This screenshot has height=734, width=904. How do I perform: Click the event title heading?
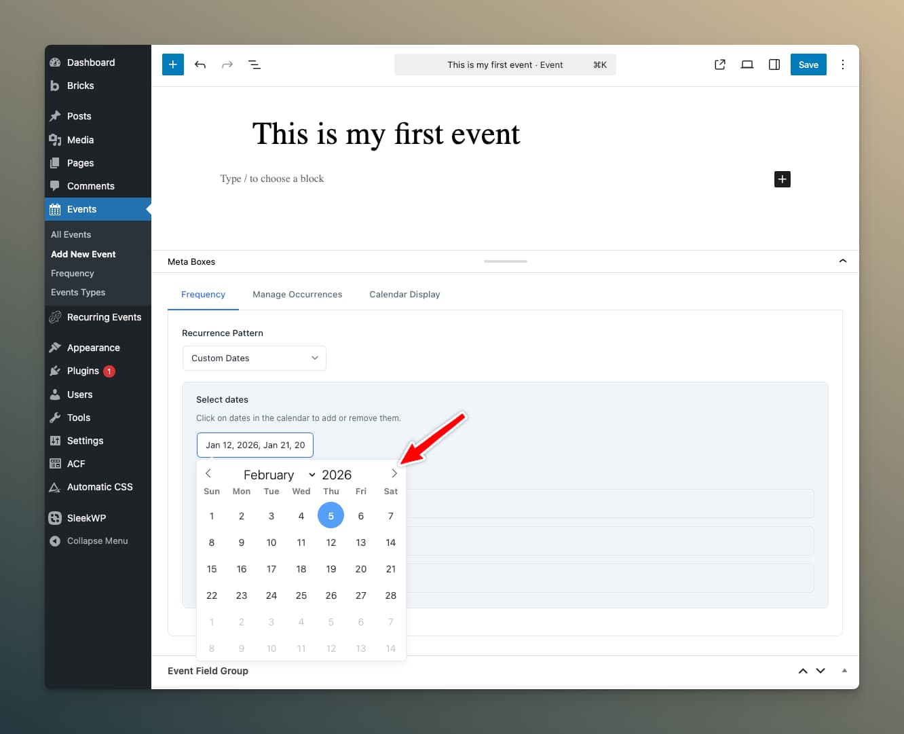pyautogui.click(x=386, y=134)
